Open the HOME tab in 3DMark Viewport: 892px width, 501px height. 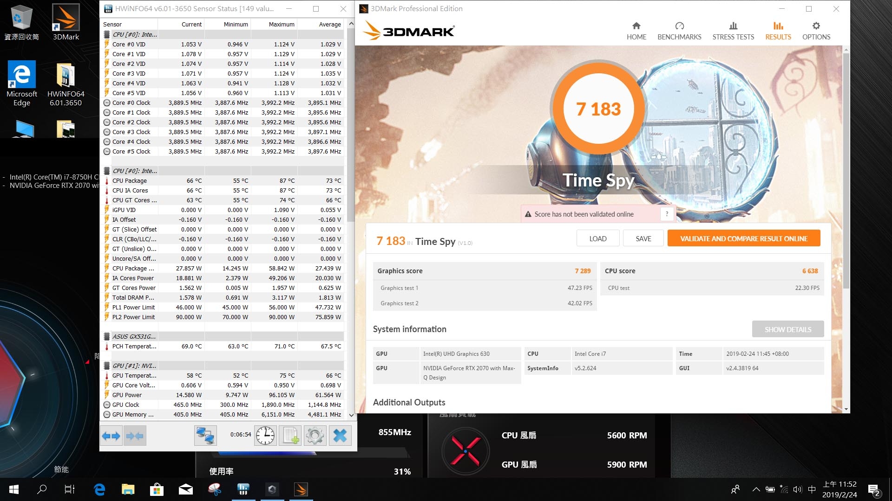point(636,31)
